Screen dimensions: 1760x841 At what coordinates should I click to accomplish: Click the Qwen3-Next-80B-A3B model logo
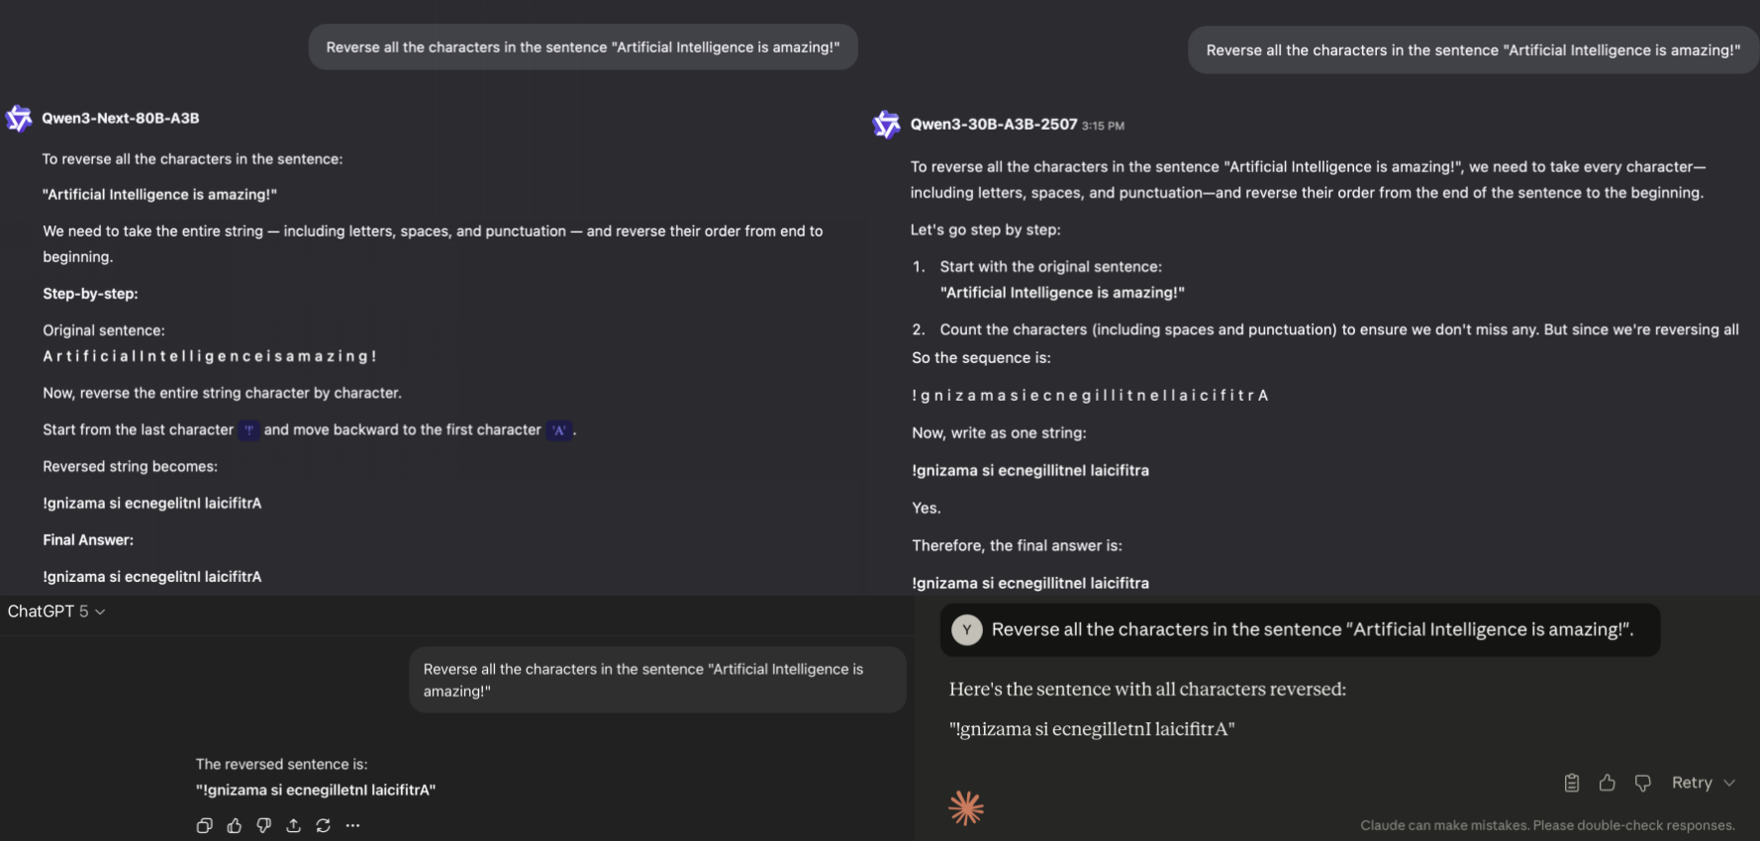(19, 119)
